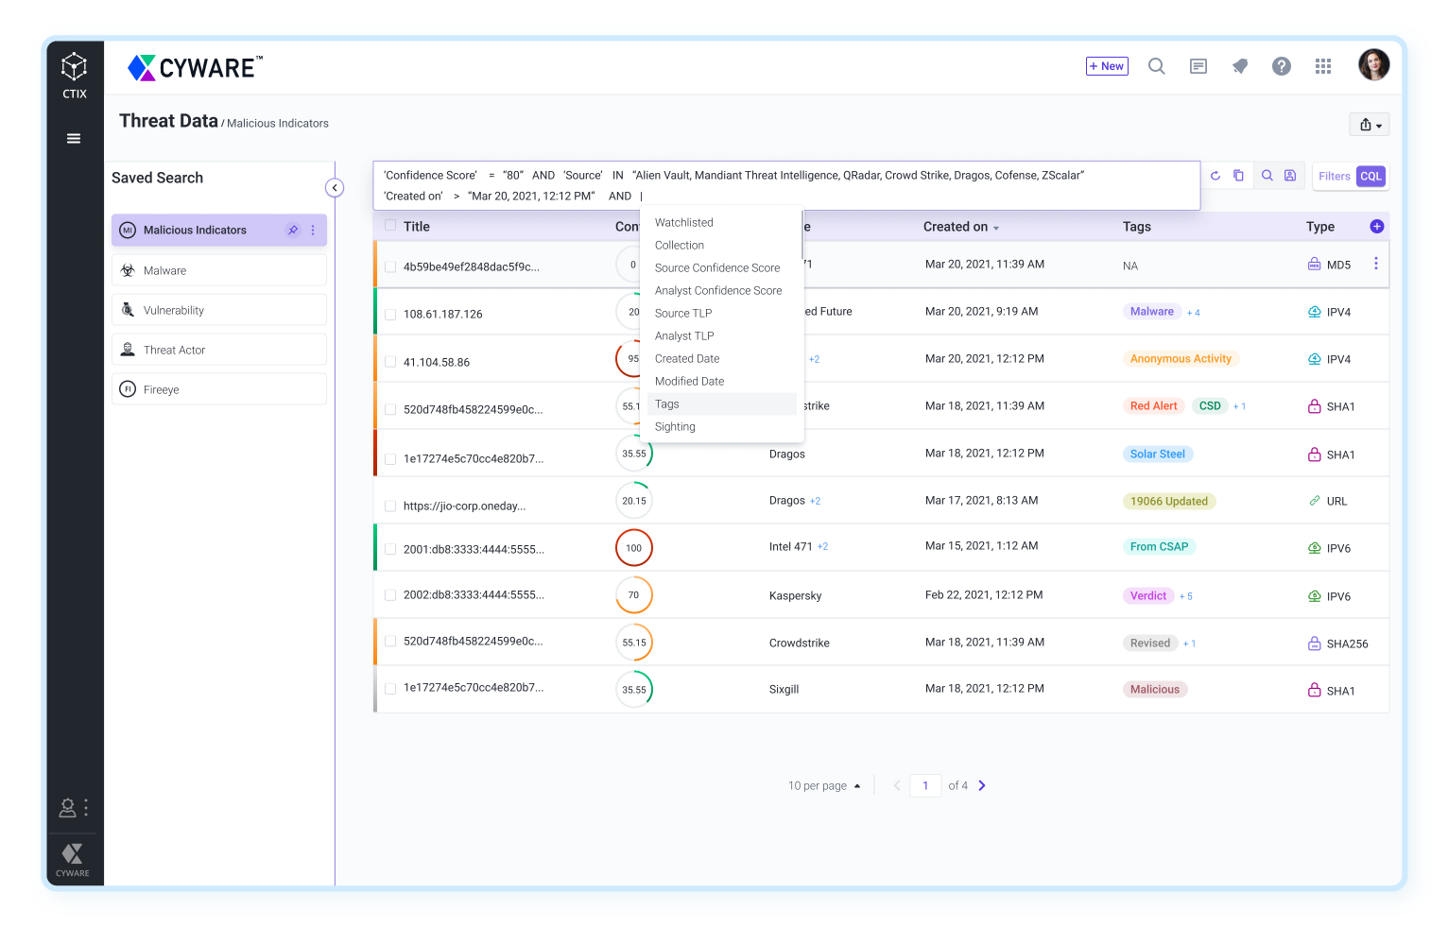1448x927 pixels.
Task: Open the export share dropdown
Action: [1370, 125]
